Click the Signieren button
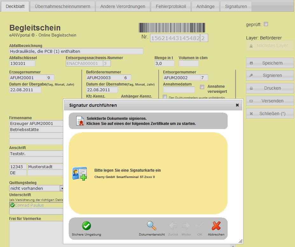Image resolution: width=295 pixels, height=247 pixels. (x=270, y=76)
